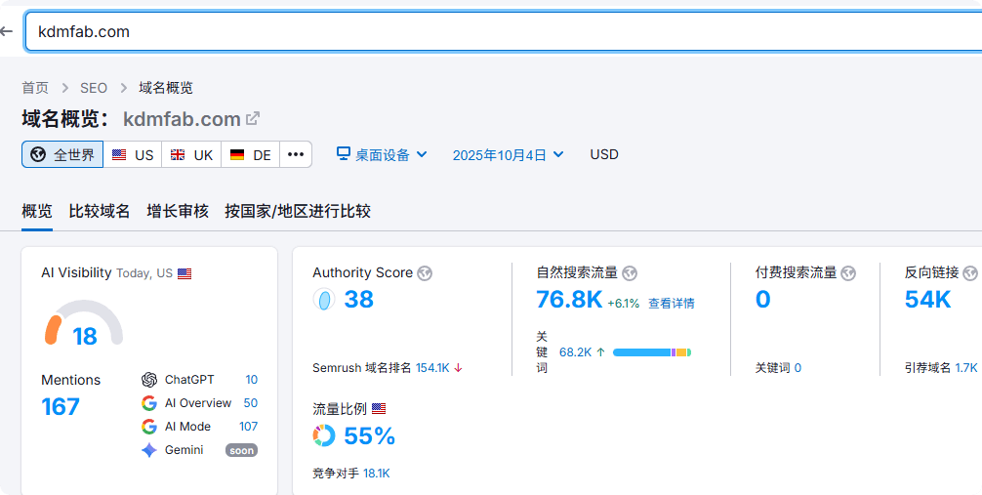Click the Google icon for AI Mode
The height and width of the screenshot is (495, 982).
(149, 427)
